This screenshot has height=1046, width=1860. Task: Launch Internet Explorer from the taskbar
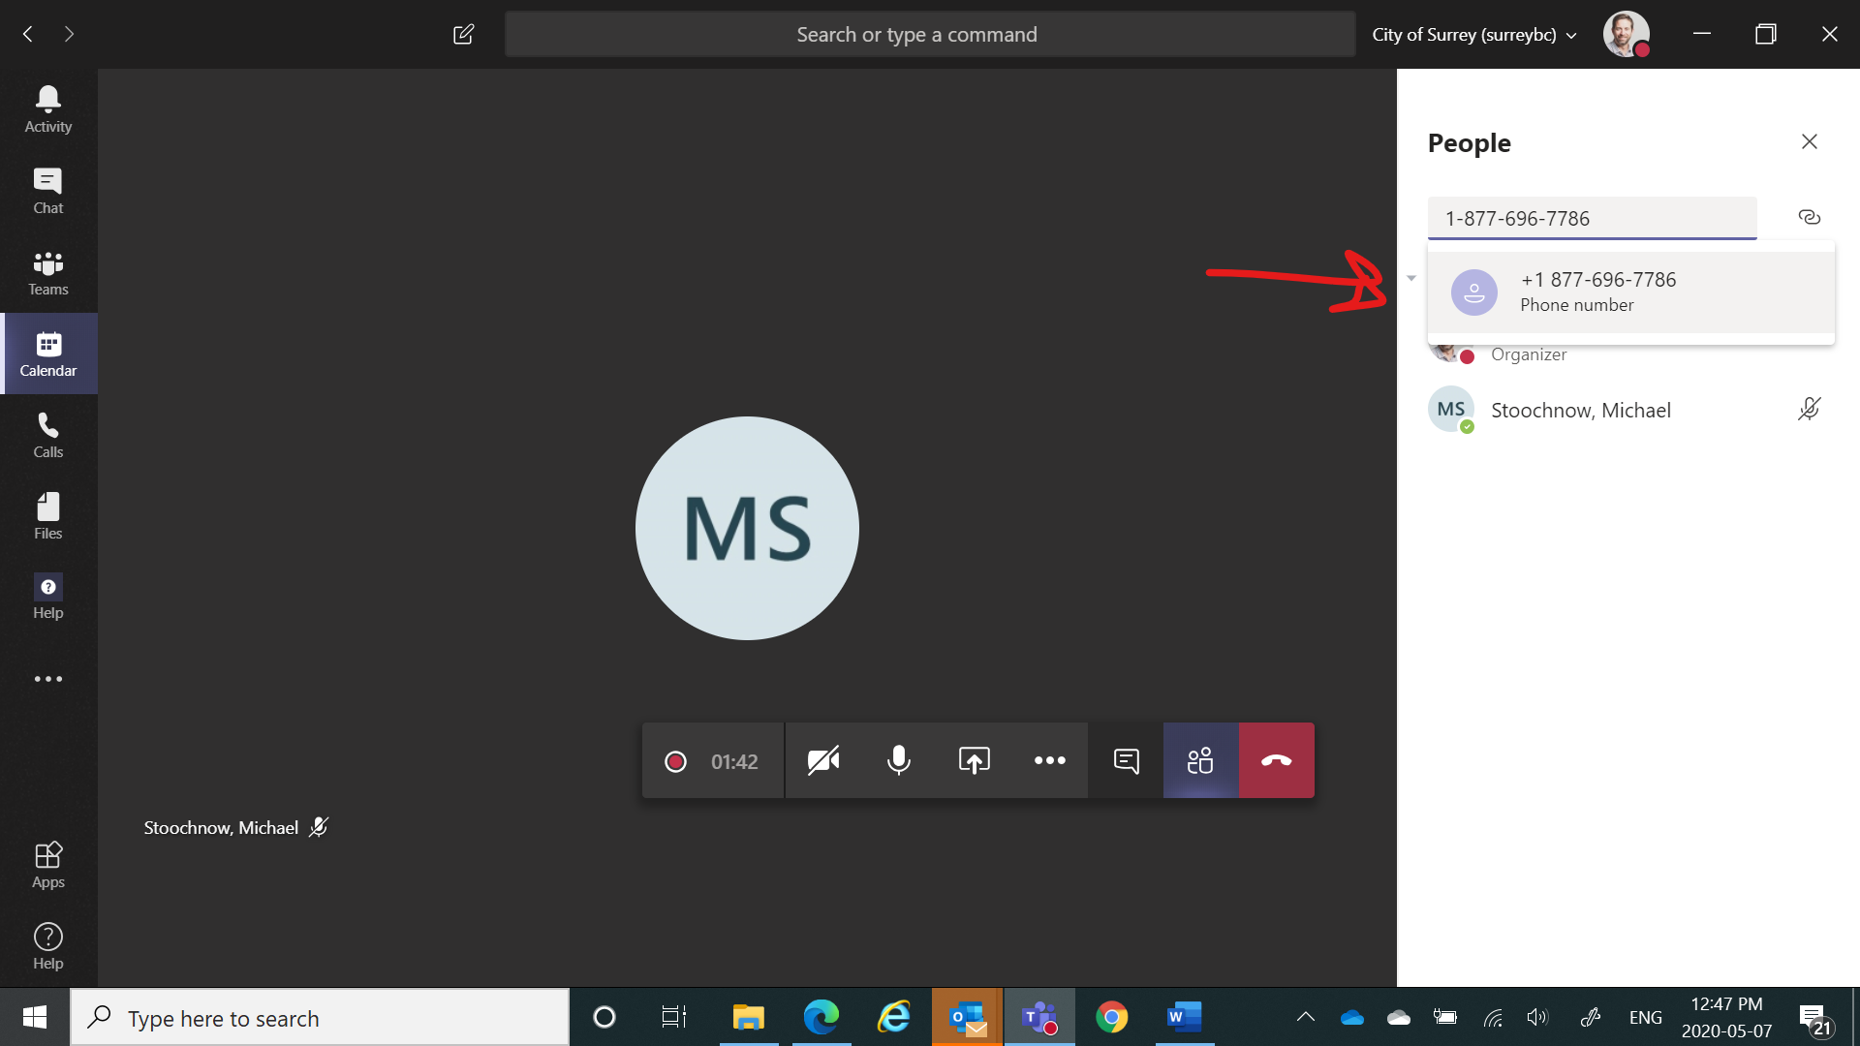[894, 1017]
